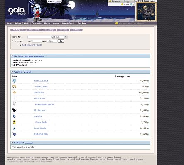Click the Angelic Camisole item icon
Screen dimensions: 184x165
point(15,80)
